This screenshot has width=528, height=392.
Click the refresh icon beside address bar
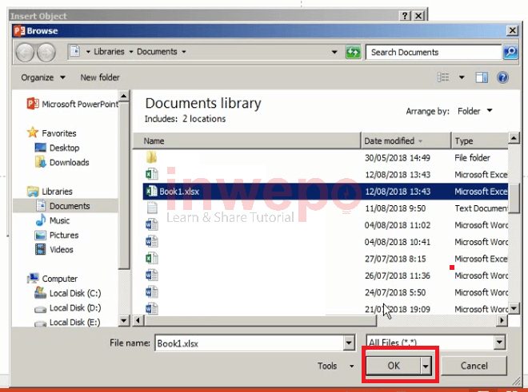click(353, 52)
